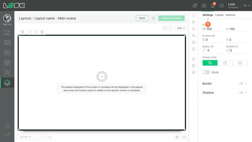Toggle the Mute switch
The height and width of the screenshot is (142, 252).
206,72
